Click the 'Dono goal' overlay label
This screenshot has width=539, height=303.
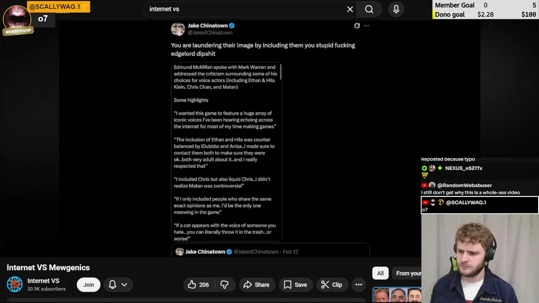tap(450, 14)
